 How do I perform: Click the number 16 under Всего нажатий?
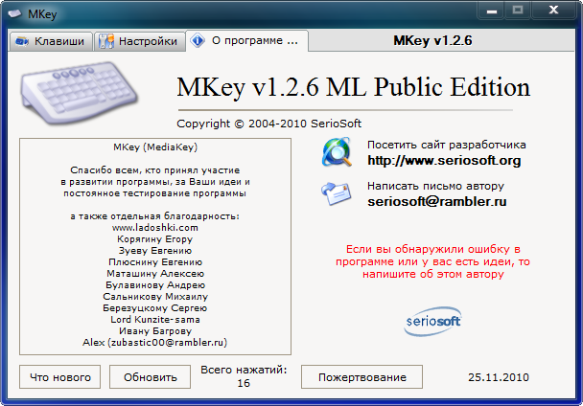pos(244,383)
